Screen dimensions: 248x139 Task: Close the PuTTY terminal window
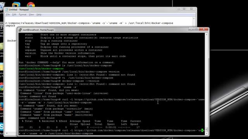(x=204, y=29)
